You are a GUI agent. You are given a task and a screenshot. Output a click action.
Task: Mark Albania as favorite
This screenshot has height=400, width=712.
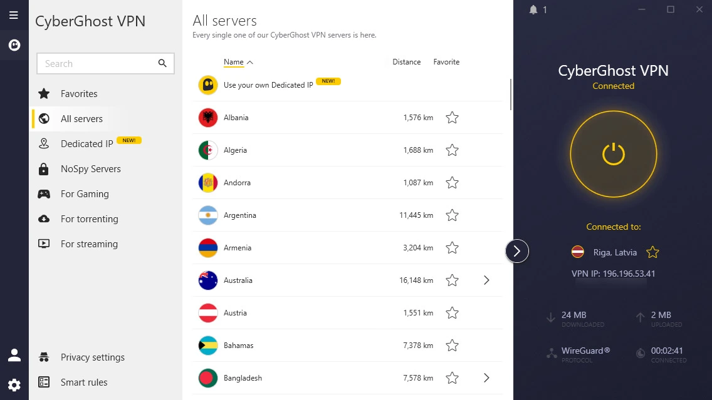(x=452, y=118)
